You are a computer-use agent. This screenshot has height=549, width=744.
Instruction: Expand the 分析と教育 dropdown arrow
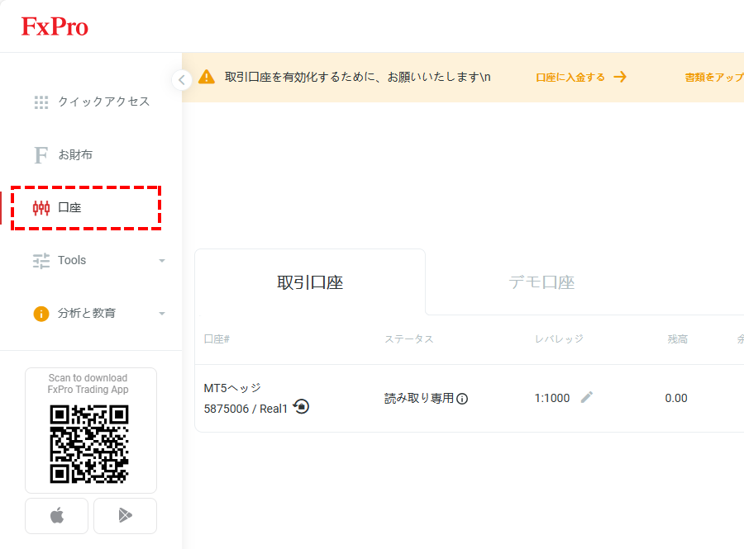click(x=162, y=314)
